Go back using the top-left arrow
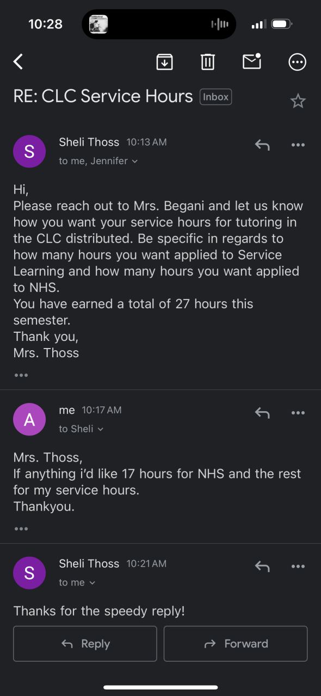321x696 pixels. [x=18, y=61]
